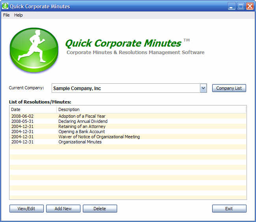
Task: Open the Help menu
Action: point(18,15)
